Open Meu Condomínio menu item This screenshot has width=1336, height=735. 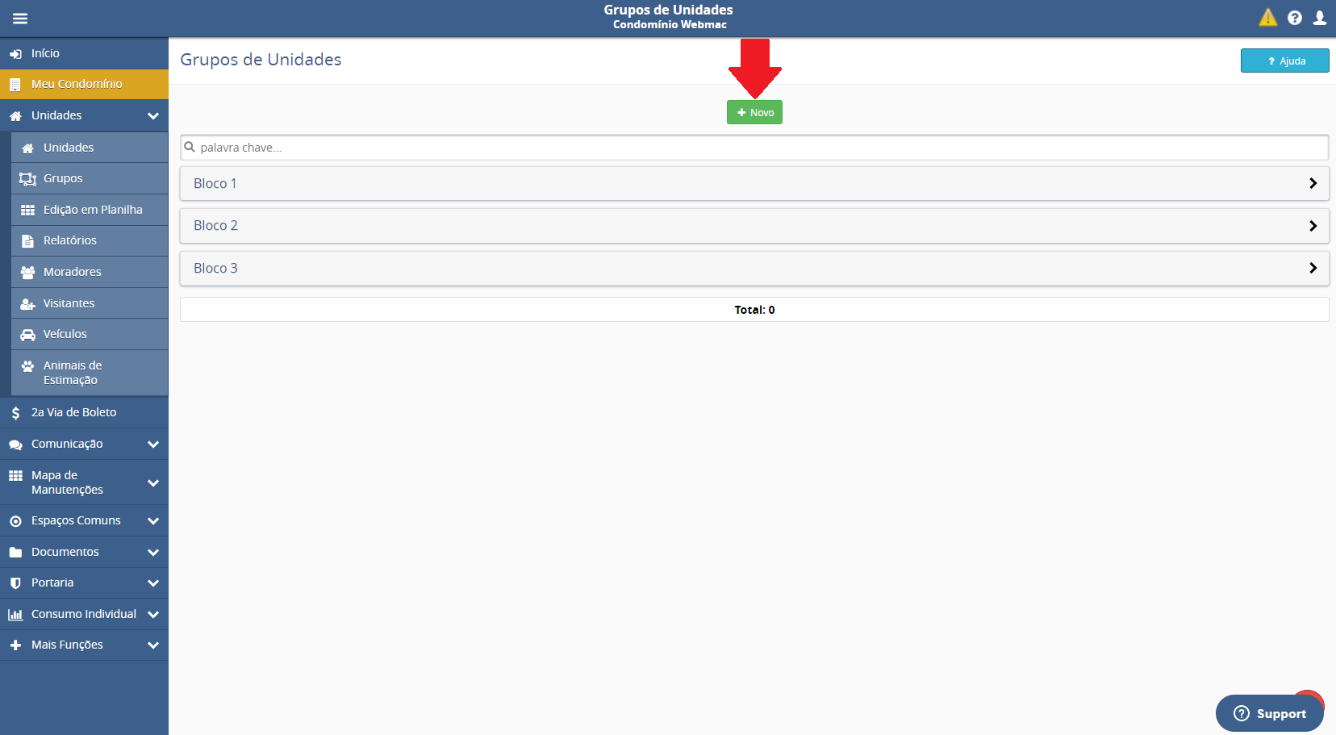pos(84,84)
